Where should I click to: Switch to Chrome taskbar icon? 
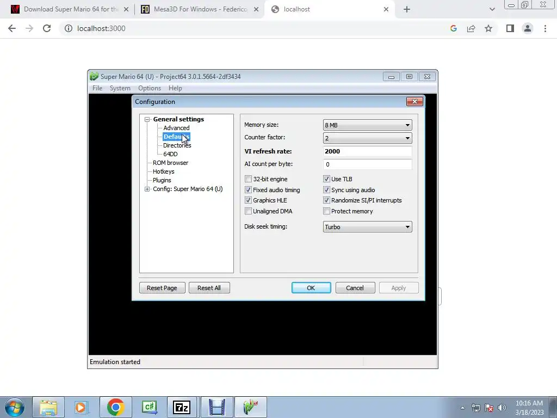click(115, 407)
